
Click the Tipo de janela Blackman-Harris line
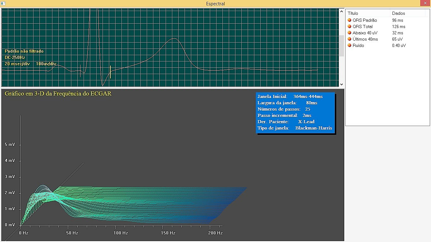(295, 128)
